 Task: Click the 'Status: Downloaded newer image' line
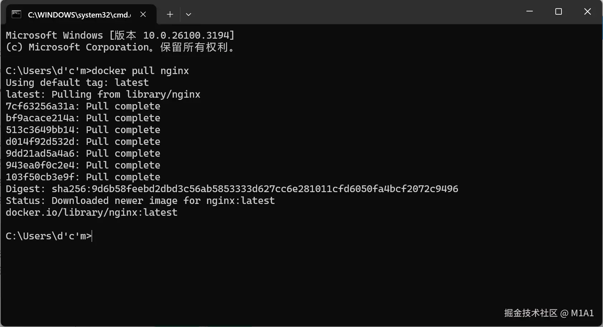pos(140,201)
